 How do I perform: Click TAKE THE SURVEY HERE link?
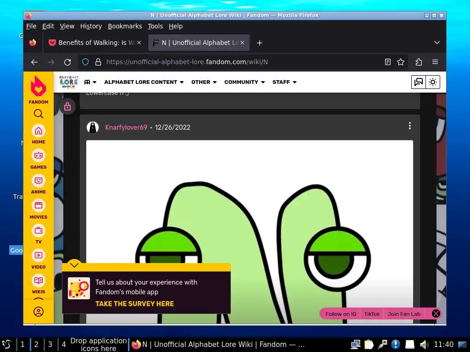pos(134,303)
